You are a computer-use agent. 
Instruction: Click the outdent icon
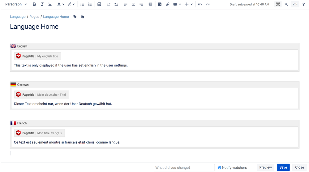coord(108,4)
